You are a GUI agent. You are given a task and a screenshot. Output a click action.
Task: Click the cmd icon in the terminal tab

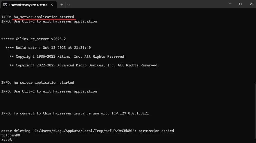[x=5, y=4]
